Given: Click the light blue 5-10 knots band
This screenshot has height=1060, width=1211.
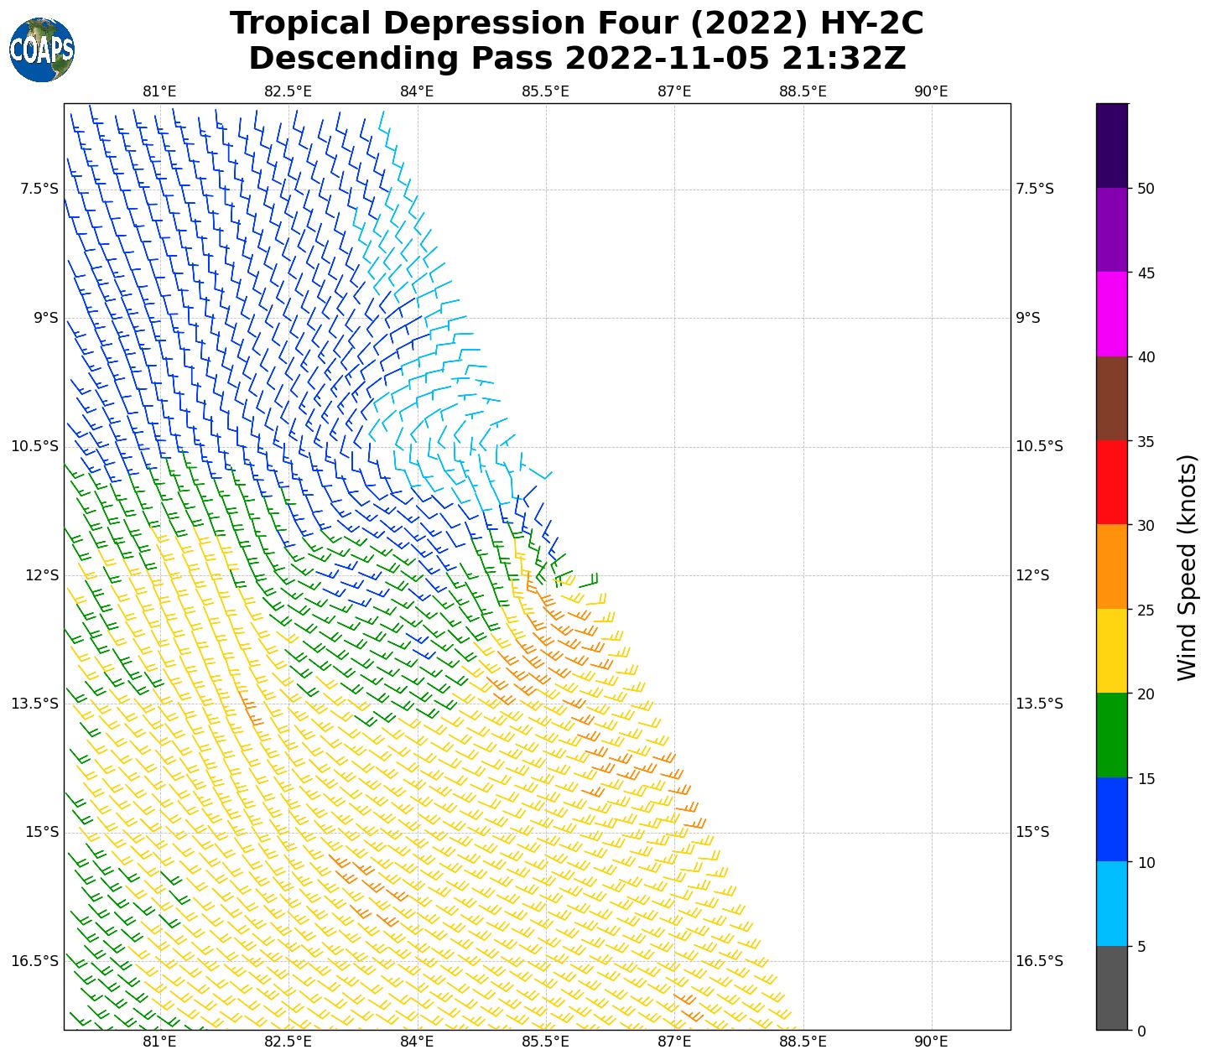Looking at the screenshot, I should 1112,903.
